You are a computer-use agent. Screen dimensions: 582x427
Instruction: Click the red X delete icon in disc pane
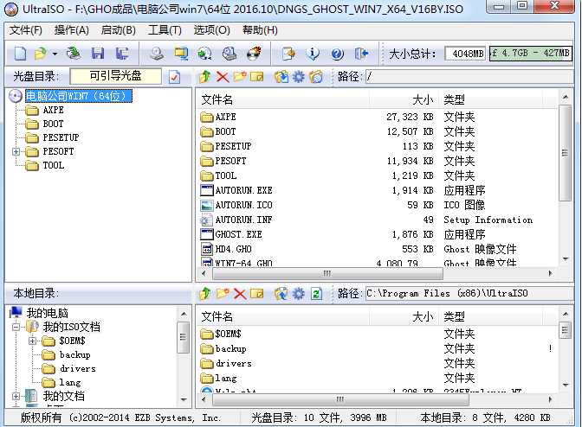coord(222,77)
